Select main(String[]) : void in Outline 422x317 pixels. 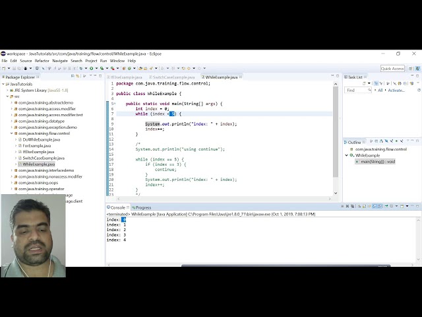coord(375,162)
